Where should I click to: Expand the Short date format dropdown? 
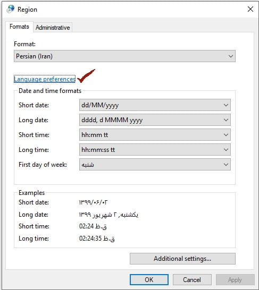point(155,105)
